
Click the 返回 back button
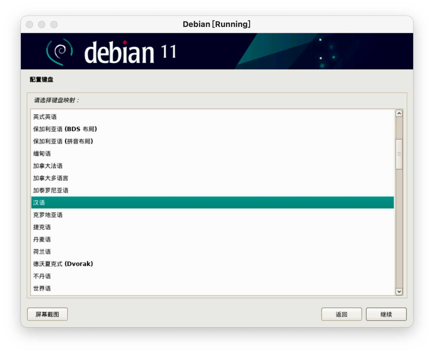(341, 314)
